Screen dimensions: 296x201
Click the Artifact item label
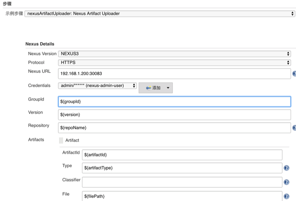pyautogui.click(x=72, y=140)
